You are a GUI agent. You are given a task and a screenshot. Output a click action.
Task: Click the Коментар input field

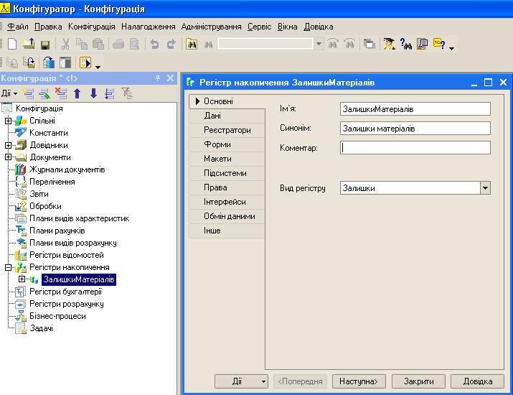(x=415, y=147)
